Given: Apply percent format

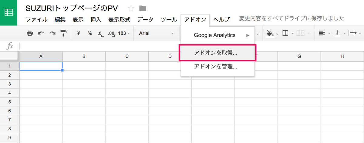Looking at the screenshot, I should pyautogui.click(x=90, y=33).
